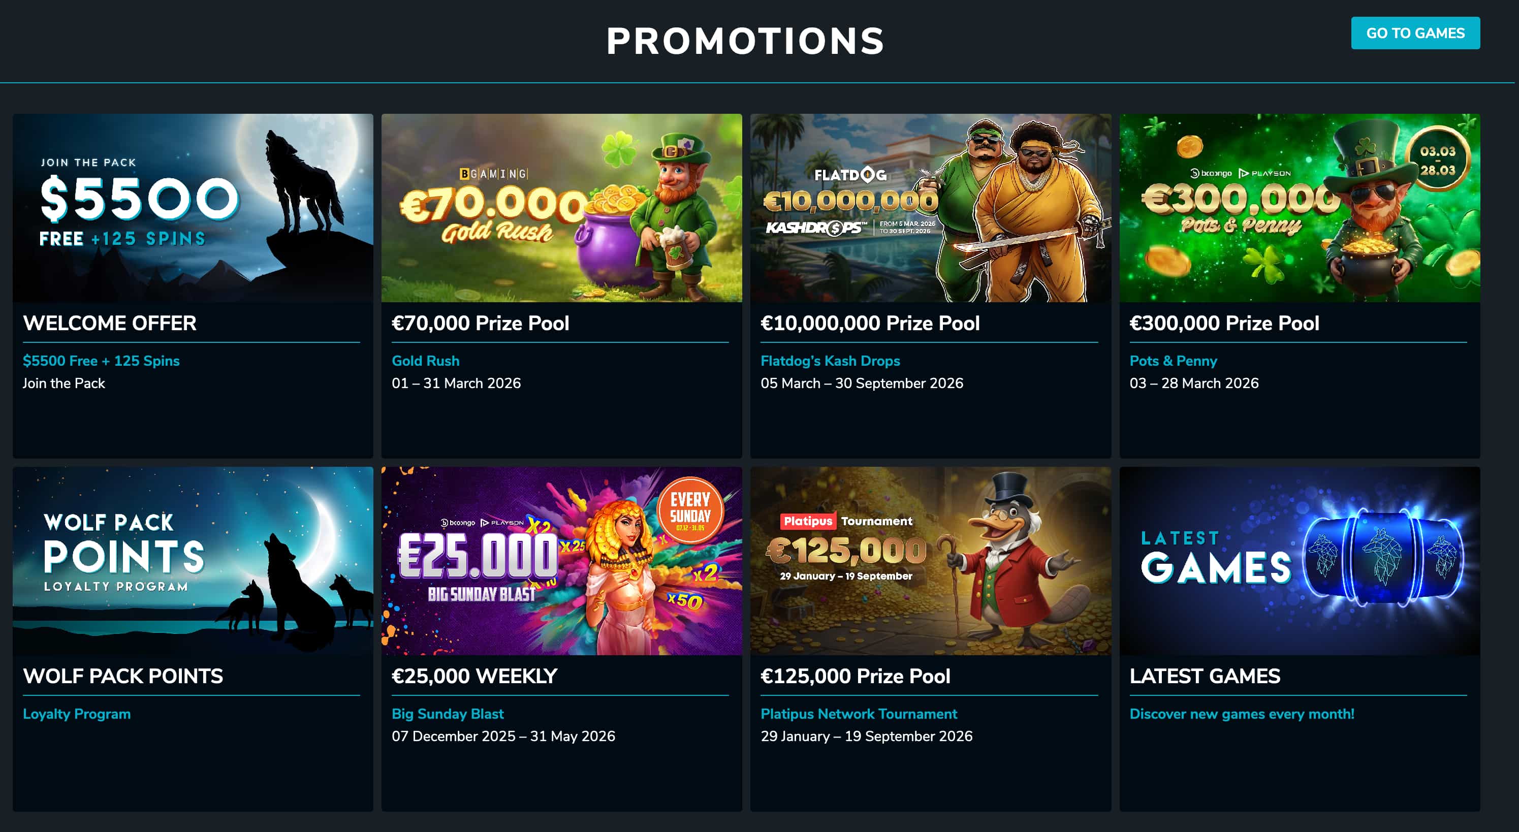
Task: Open the Gold Rush promotion link
Action: 426,360
